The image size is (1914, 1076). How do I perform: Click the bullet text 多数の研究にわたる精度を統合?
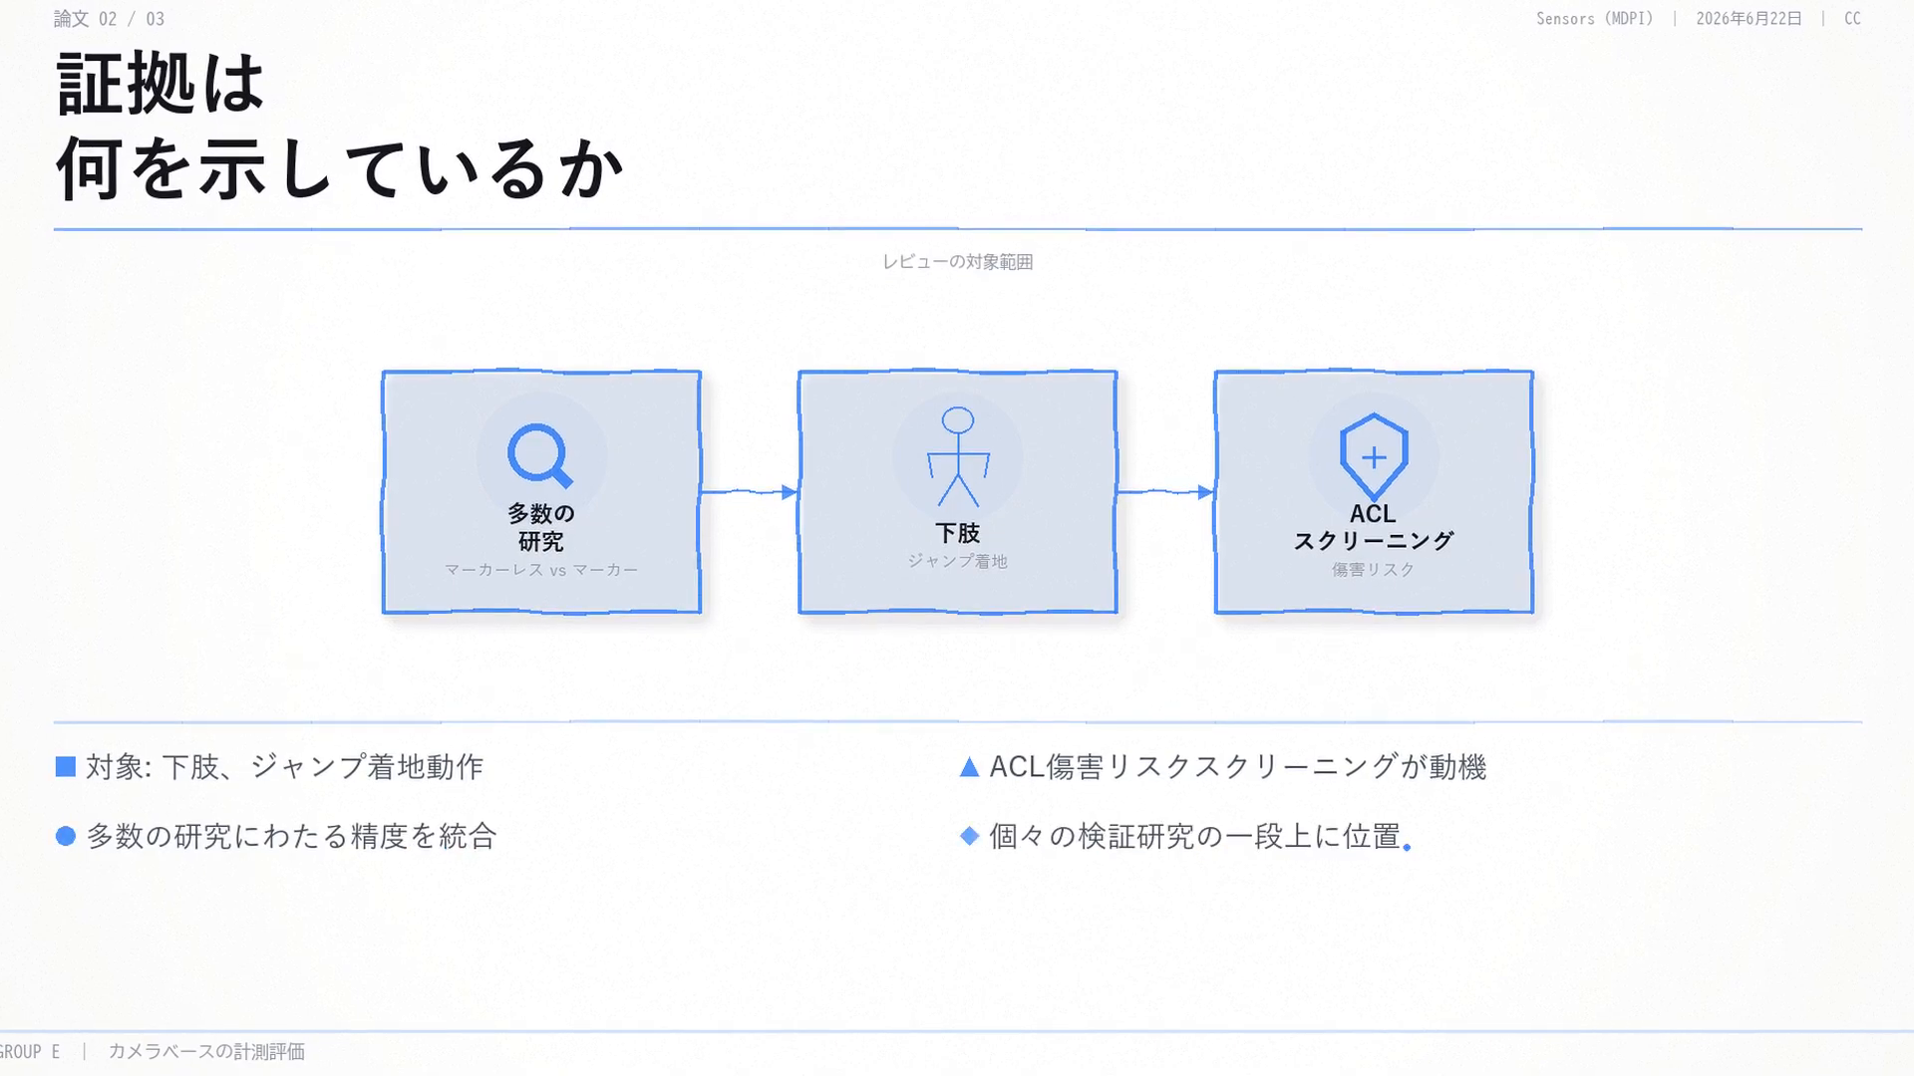click(291, 836)
